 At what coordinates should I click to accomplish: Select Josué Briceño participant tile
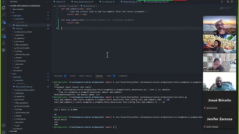220,100
